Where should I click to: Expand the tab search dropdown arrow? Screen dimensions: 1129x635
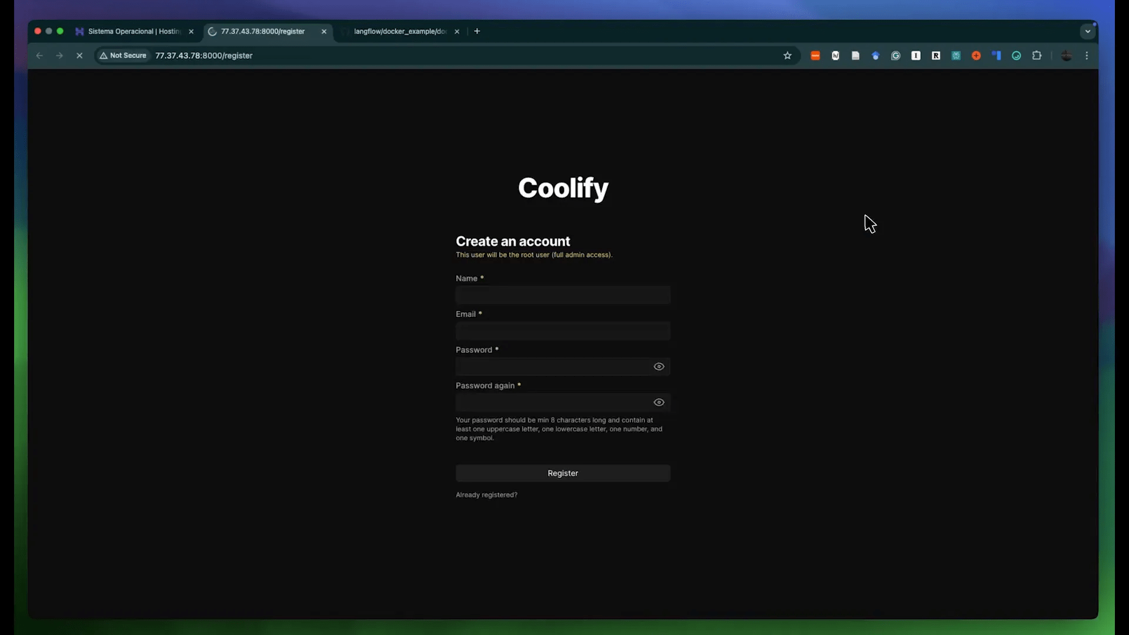pos(1088,31)
